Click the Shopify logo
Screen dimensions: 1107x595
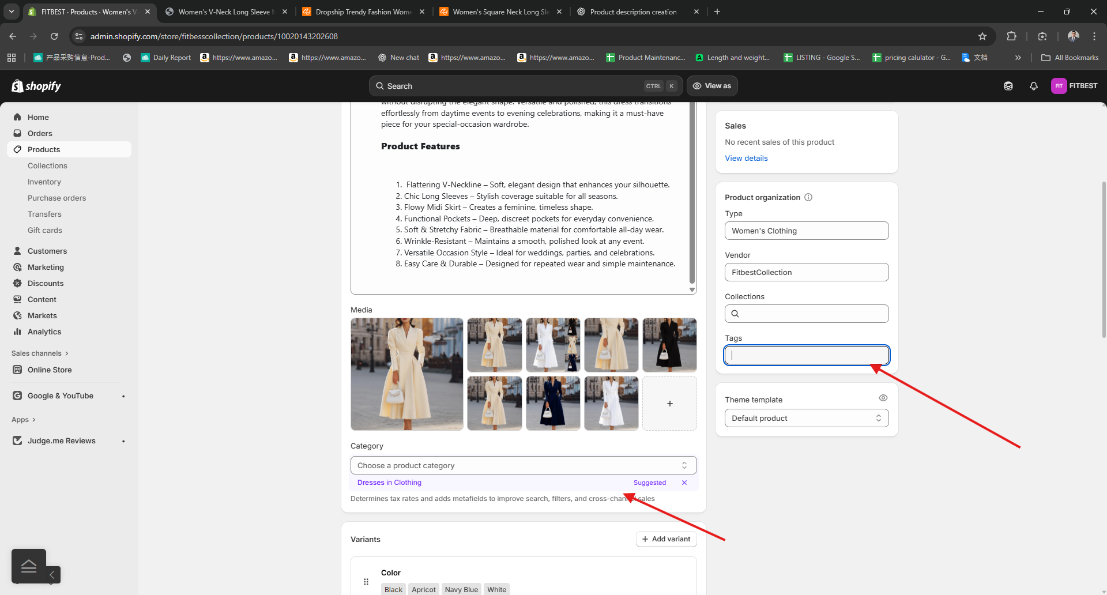click(x=36, y=86)
